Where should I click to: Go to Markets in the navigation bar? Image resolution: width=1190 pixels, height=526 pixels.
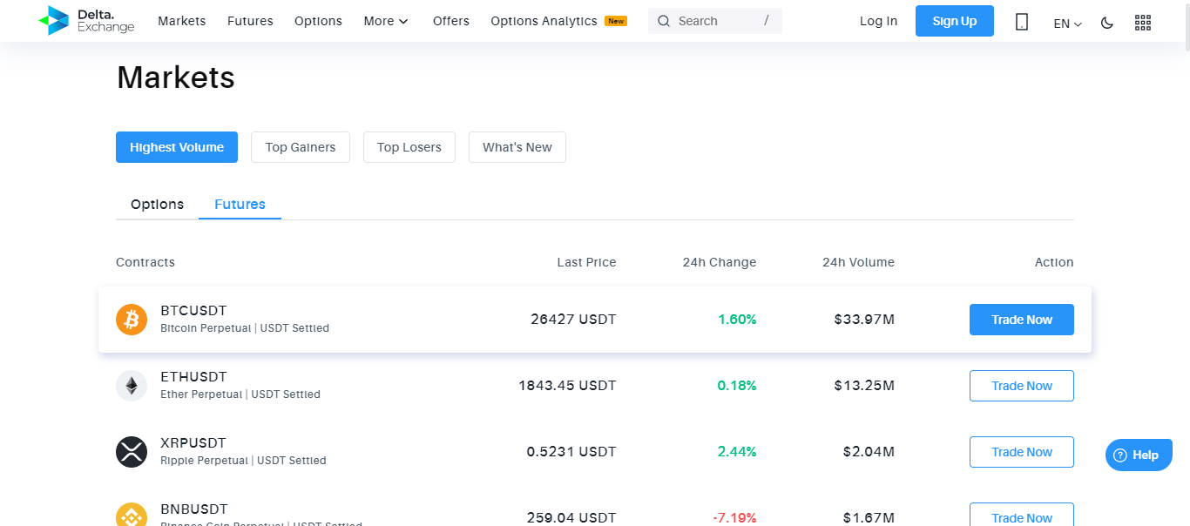coord(182,21)
